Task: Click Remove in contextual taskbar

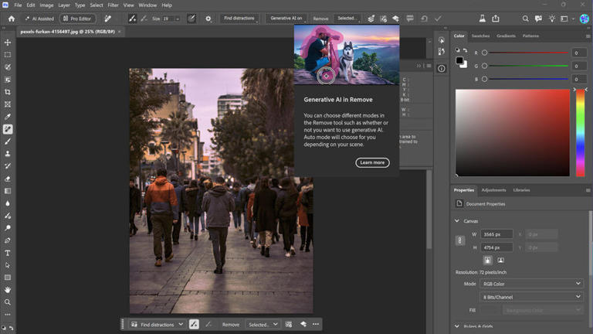Action: tap(231, 325)
